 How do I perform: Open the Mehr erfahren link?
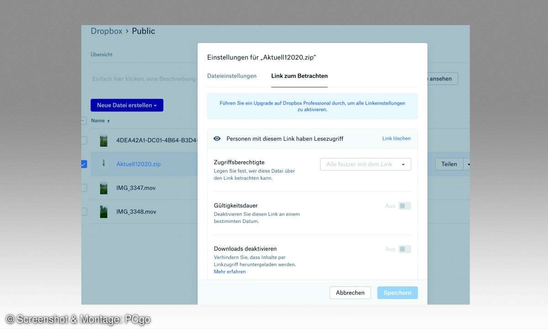pos(230,271)
